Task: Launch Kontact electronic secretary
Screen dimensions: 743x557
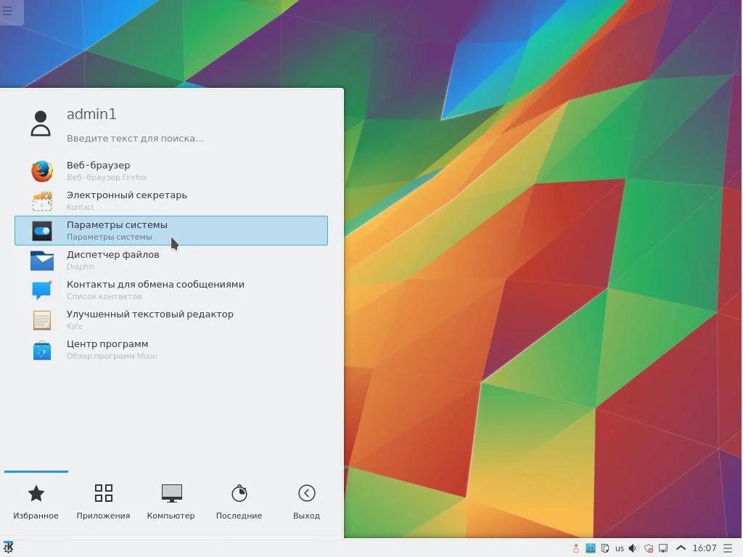Action: tap(171, 200)
